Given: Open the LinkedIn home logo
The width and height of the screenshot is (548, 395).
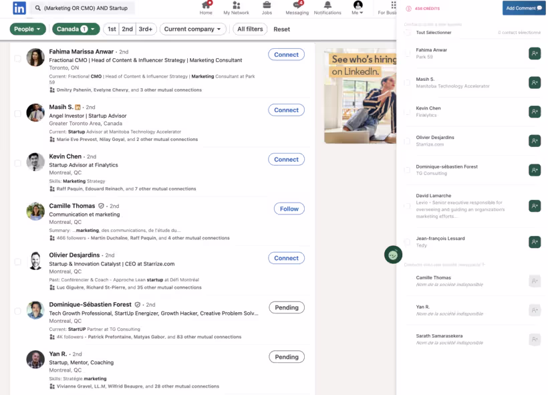Looking at the screenshot, I should pos(19,8).
